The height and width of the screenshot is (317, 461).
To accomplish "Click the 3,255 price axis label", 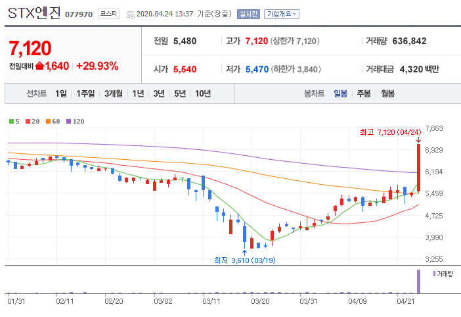I will (434, 259).
